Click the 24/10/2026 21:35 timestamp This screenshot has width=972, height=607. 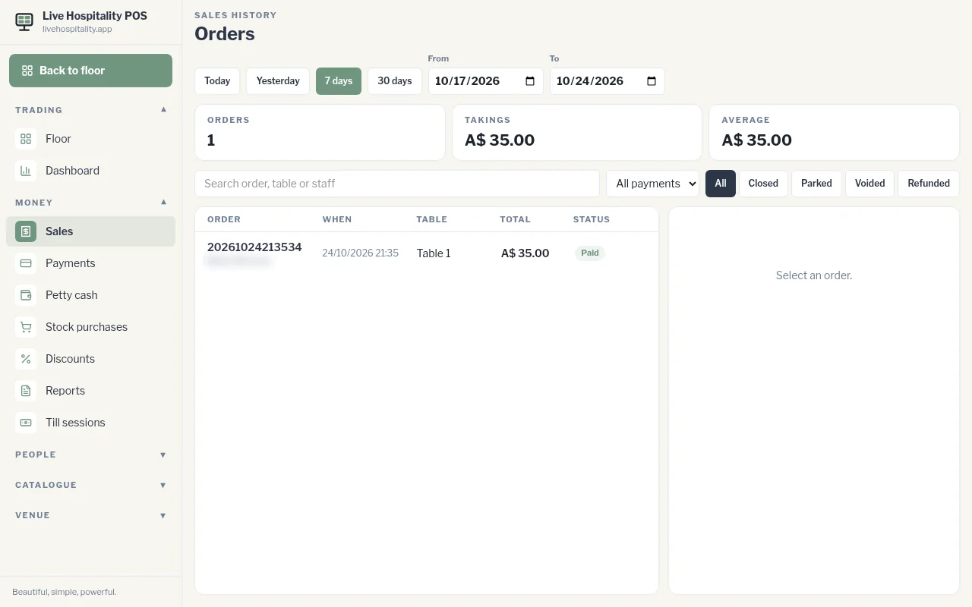coord(360,253)
